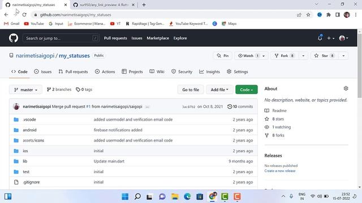The height and width of the screenshot is (203, 362).
Task: Open the master branch selector
Action: point(25,90)
